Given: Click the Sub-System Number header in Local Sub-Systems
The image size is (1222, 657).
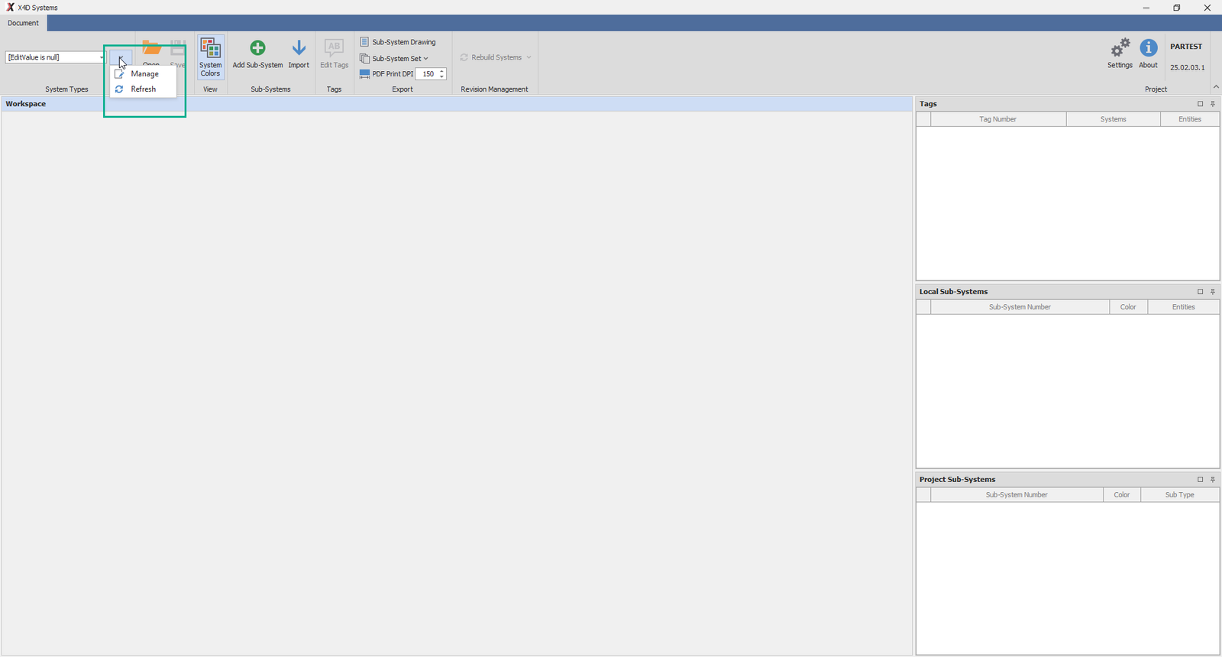Looking at the screenshot, I should (x=1019, y=307).
